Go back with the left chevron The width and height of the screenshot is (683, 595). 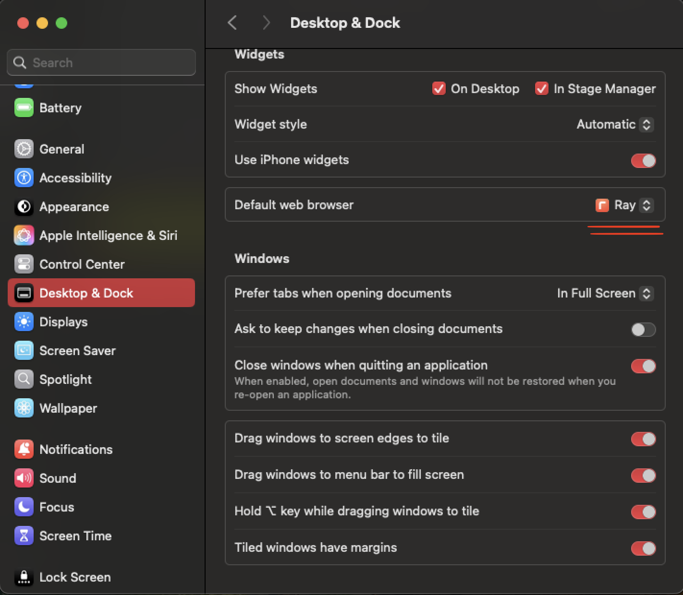pyautogui.click(x=232, y=23)
